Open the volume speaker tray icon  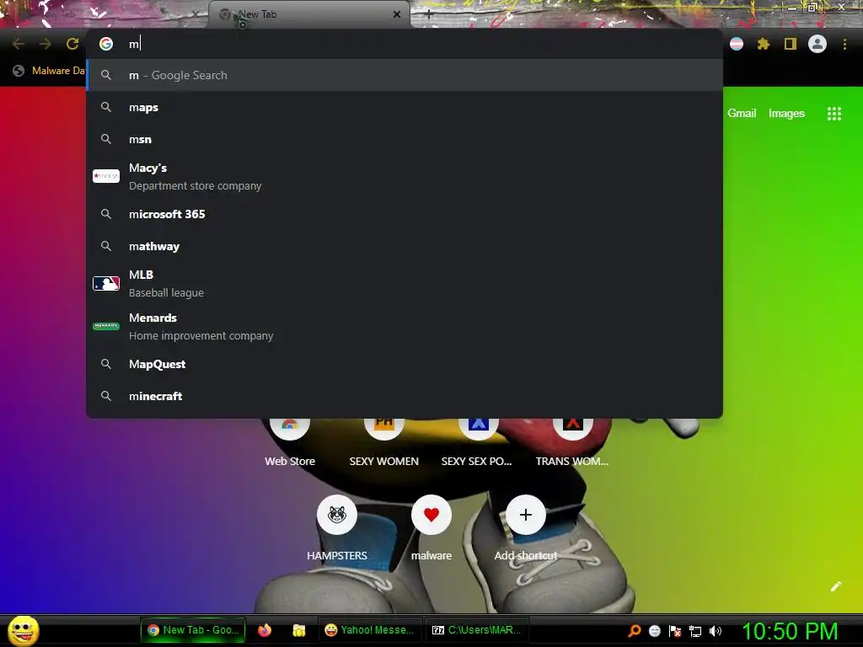pos(715,630)
